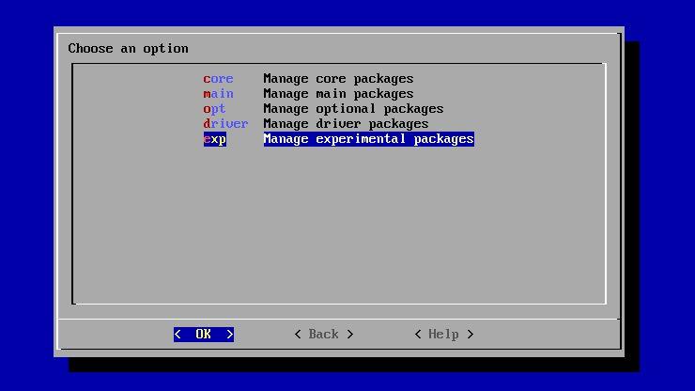
Task: Open 'Manage experimental packages' highlighted row
Action: click(368, 139)
